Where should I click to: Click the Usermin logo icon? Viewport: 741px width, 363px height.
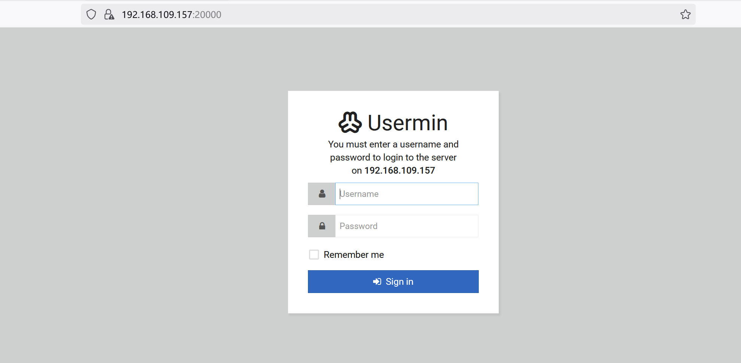350,123
